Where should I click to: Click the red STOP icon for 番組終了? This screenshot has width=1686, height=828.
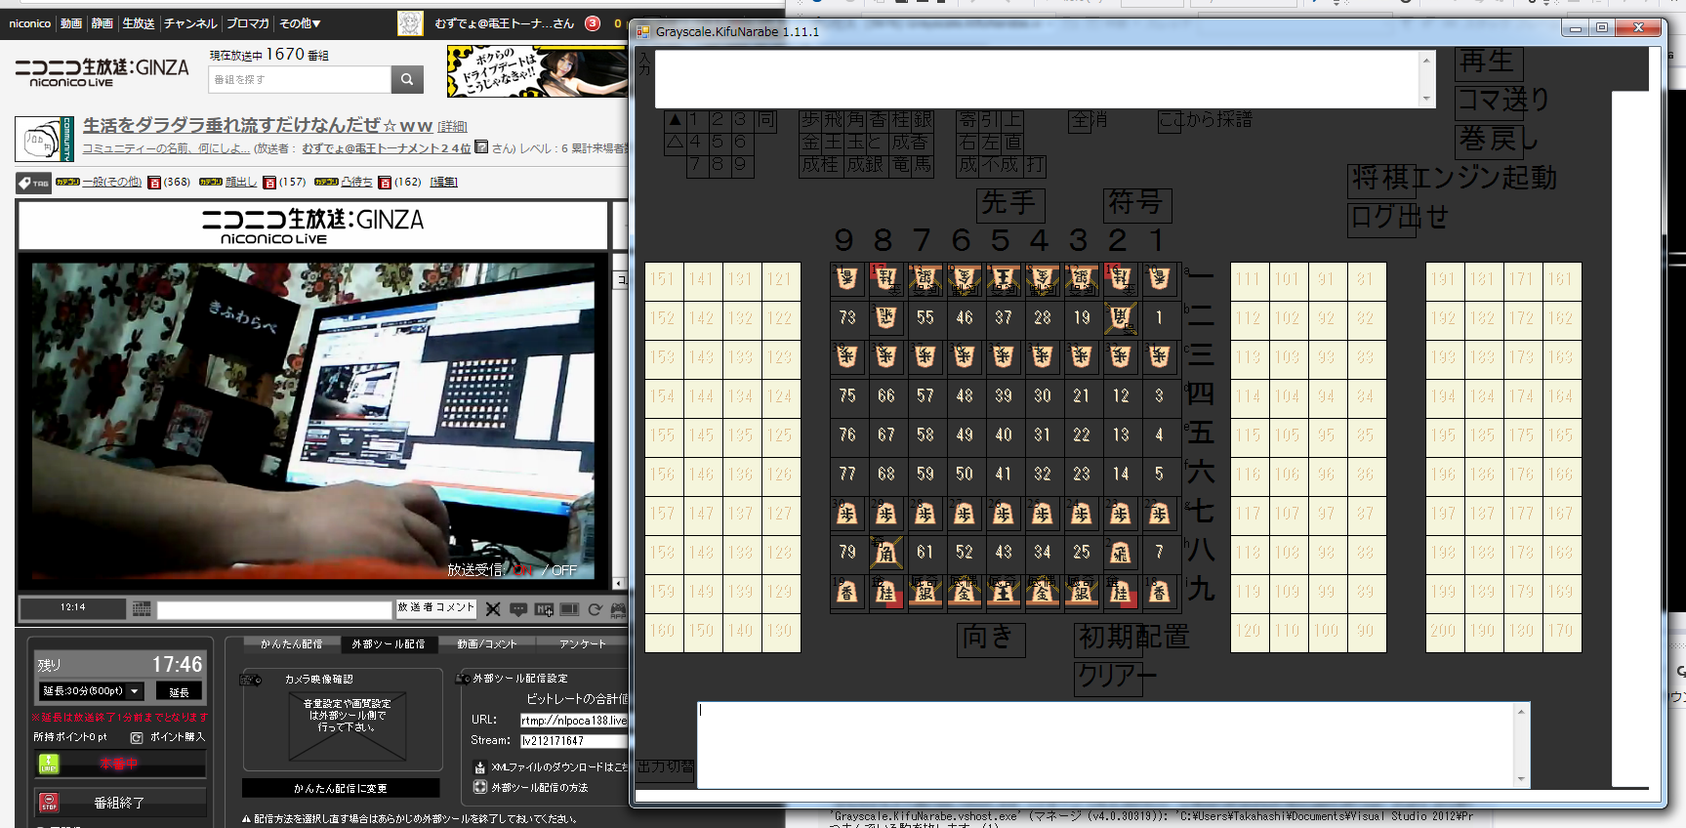coord(49,803)
